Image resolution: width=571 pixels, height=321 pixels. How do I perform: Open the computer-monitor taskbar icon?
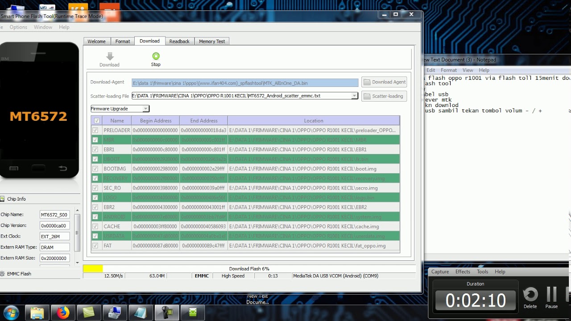115,313
